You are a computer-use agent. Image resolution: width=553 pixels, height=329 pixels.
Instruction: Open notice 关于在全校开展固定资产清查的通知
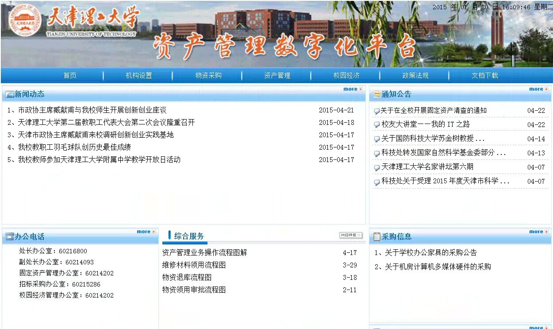click(x=434, y=111)
